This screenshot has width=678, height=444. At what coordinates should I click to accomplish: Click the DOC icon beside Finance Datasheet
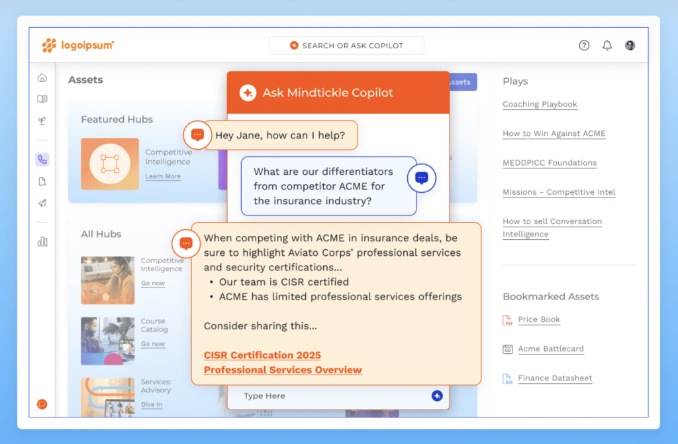pos(508,378)
